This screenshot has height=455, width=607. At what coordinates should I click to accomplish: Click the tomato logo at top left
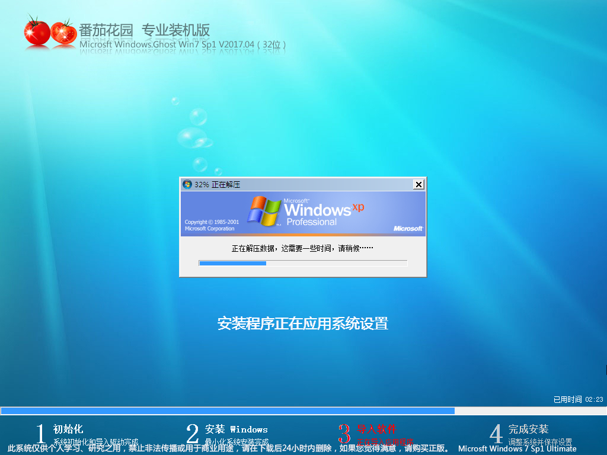[x=50, y=32]
